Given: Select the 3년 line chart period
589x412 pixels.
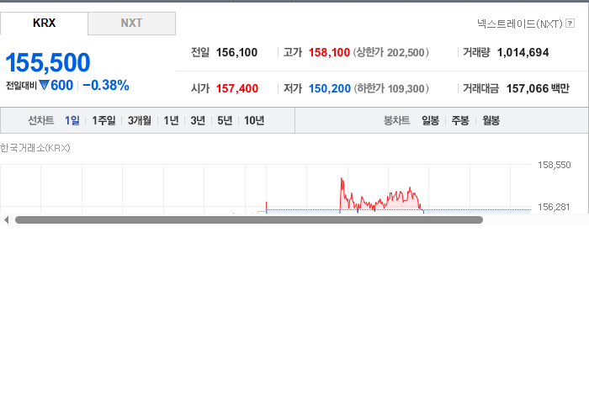Looking at the screenshot, I should coord(198,120).
